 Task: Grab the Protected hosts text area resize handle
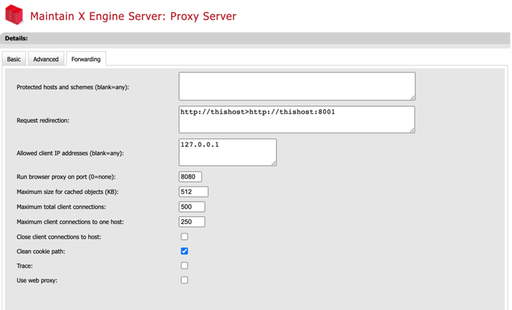click(413, 97)
